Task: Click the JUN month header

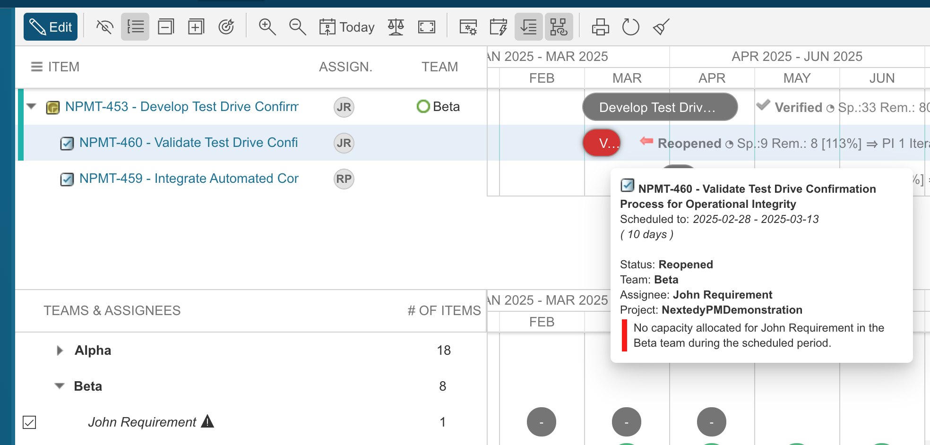Action: coord(882,78)
